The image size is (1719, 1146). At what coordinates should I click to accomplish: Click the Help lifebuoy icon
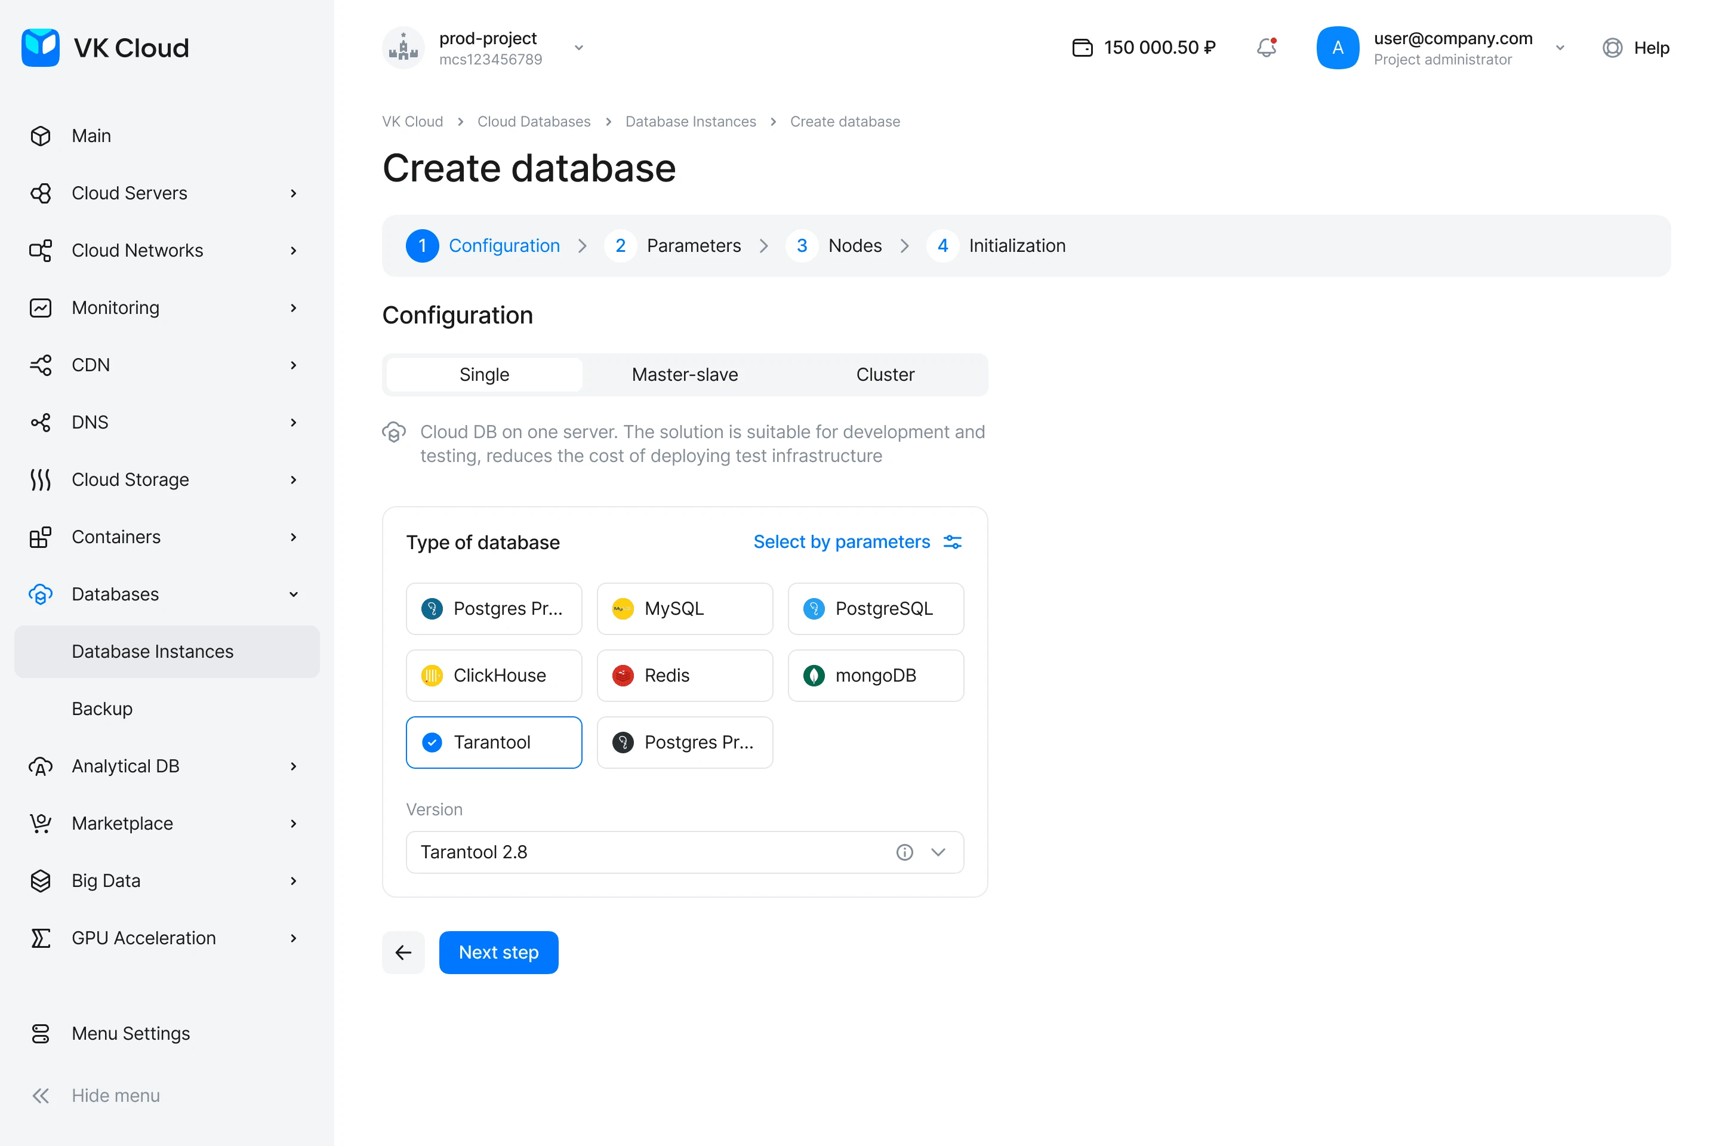coord(1612,48)
